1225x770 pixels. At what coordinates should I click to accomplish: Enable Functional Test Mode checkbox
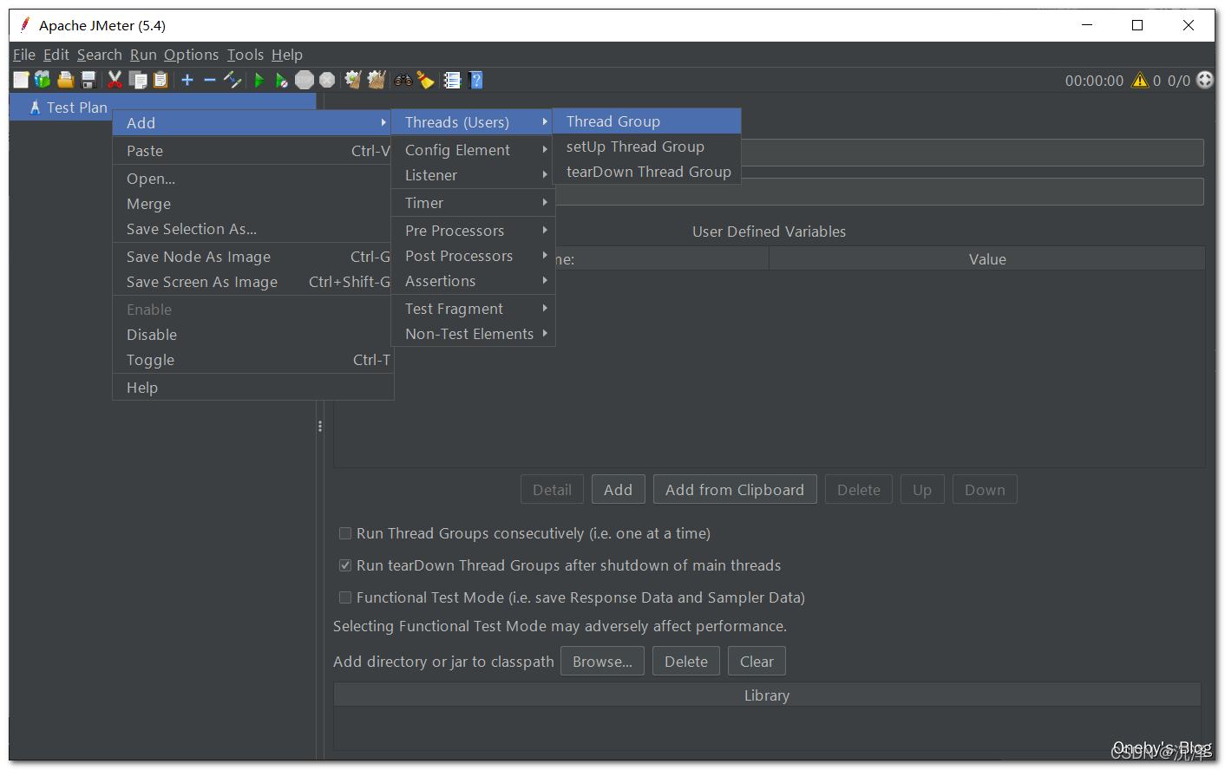click(345, 597)
